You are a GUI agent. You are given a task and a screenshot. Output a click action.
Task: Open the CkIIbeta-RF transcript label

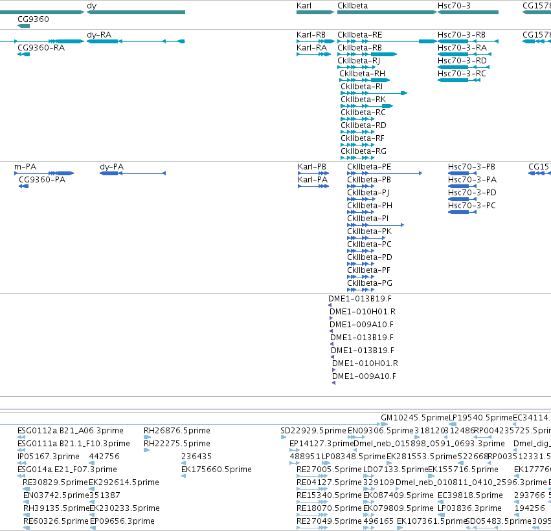pos(363,138)
